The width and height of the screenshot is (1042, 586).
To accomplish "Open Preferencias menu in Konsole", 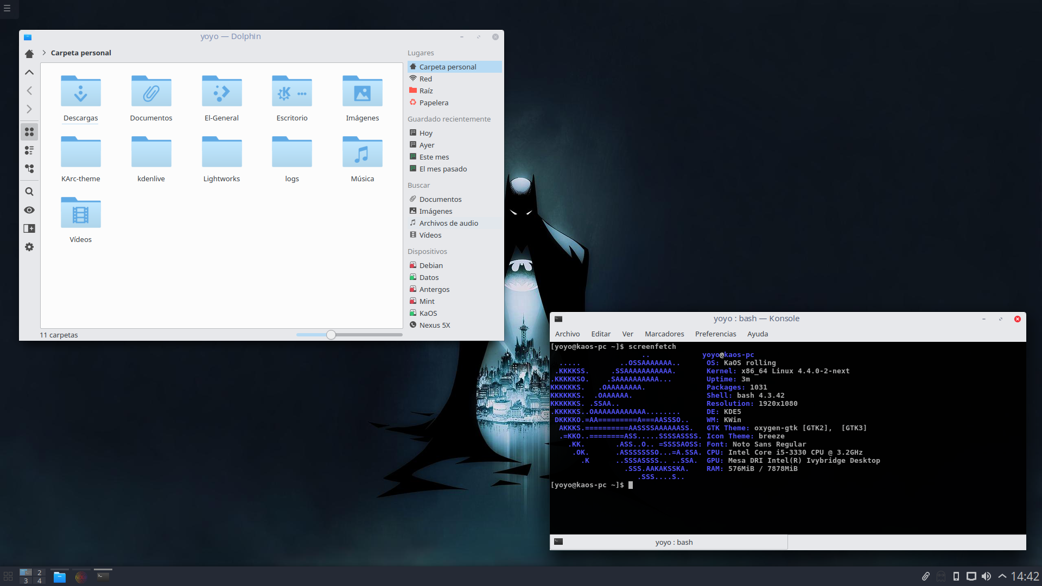I will pyautogui.click(x=715, y=334).
